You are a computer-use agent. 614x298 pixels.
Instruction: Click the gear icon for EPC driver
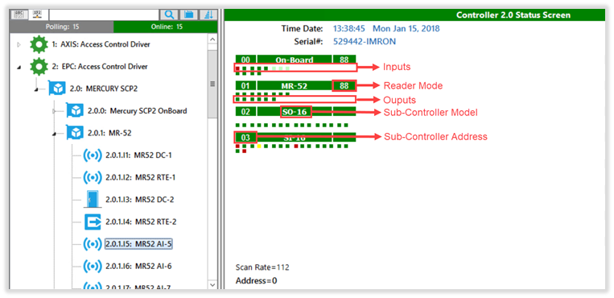39,66
